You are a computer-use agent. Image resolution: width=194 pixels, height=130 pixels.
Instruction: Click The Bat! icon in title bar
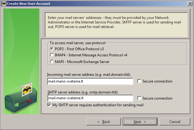(4, 4)
